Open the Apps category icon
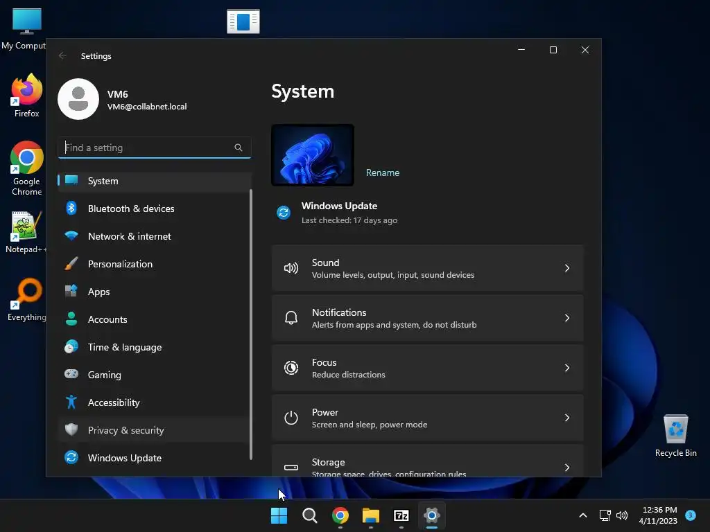This screenshot has width=710, height=532. pyautogui.click(x=71, y=291)
